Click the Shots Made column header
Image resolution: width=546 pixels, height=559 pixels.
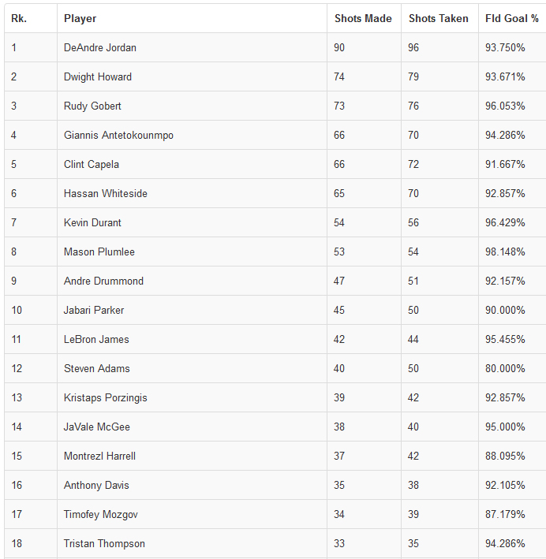coord(363,18)
